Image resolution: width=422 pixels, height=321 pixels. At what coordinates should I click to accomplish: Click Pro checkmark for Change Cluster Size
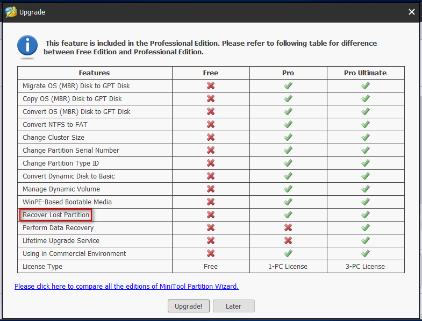(x=288, y=137)
